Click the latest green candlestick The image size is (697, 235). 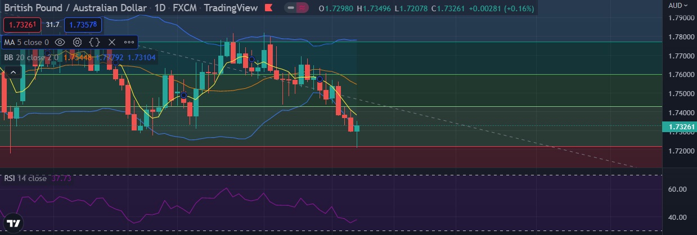pos(357,129)
